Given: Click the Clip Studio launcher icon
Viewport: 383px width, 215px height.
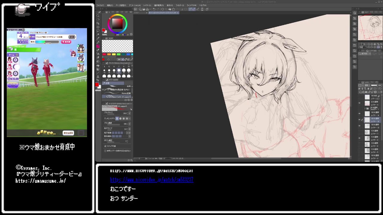Looking at the screenshot, I should click(135, 9).
